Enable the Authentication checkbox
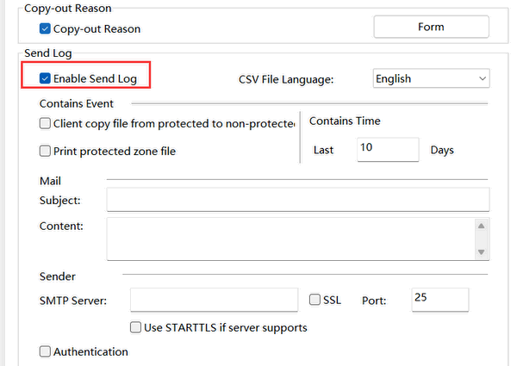The height and width of the screenshot is (366, 517). coord(46,351)
